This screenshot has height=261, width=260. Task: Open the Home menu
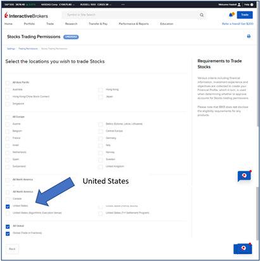tap(8, 24)
